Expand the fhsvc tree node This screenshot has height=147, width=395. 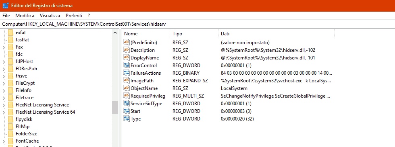(x=4, y=76)
